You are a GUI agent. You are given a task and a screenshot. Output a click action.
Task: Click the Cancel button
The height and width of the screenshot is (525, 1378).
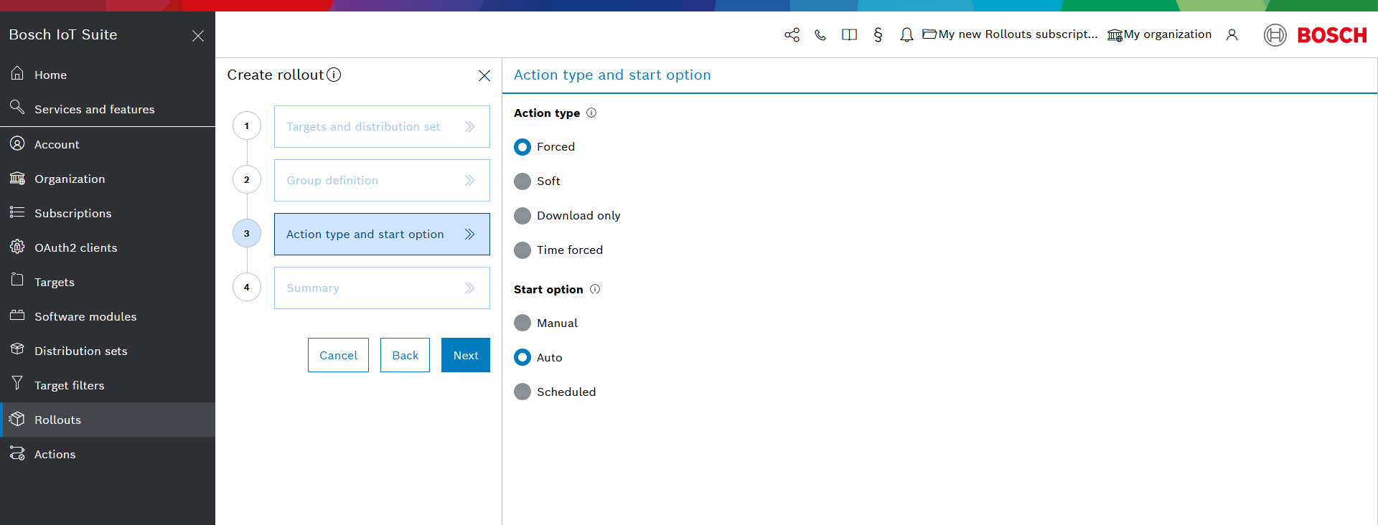coord(338,355)
